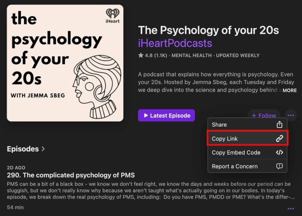The width and height of the screenshot is (302, 216).
Task: Click the chain link icon
Action: coord(279,139)
